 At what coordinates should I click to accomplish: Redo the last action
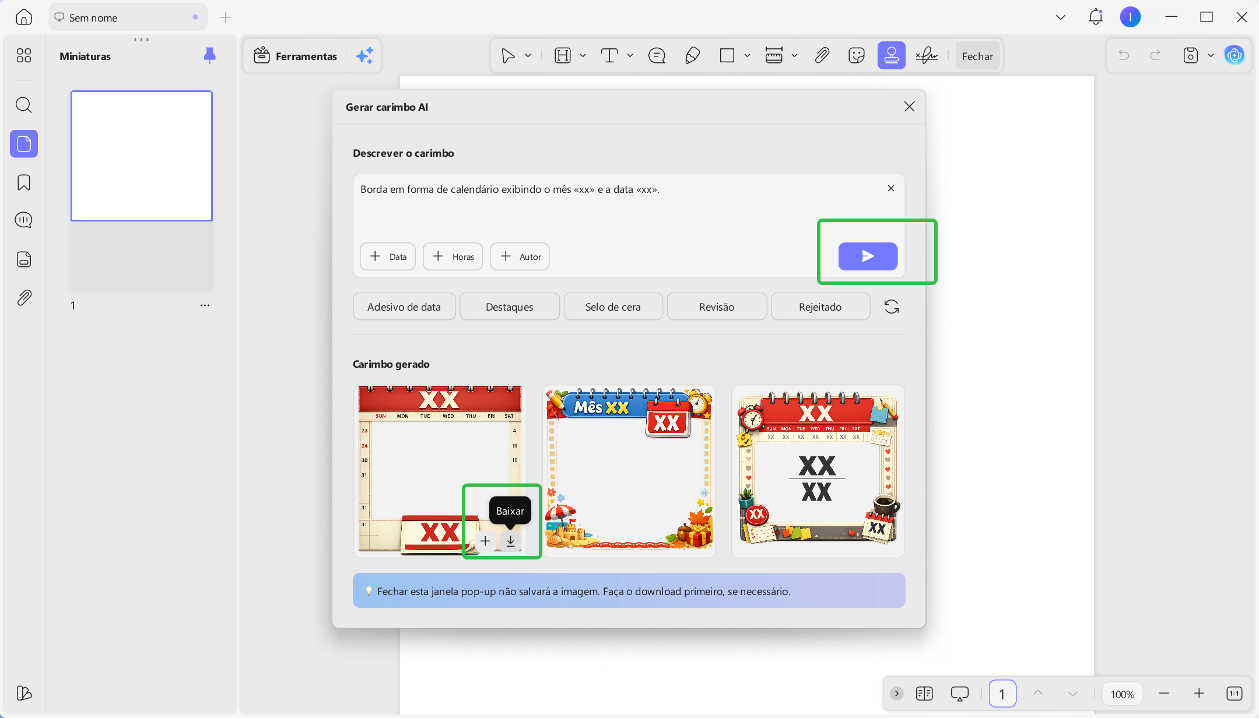(x=1155, y=55)
